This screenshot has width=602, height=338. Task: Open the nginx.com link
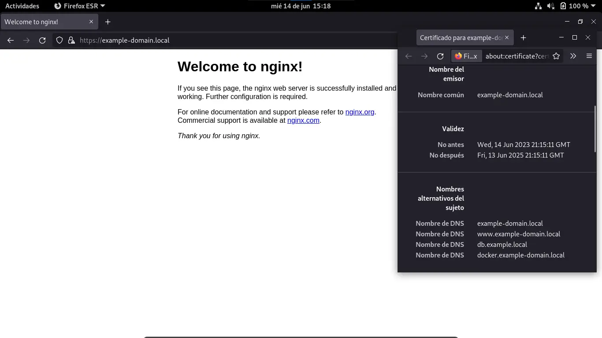point(303,120)
